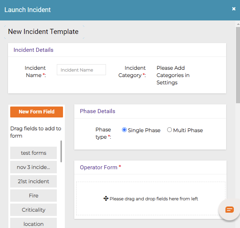This screenshot has width=240, height=228.
Task: Select the nov 3 incide... field
Action: 34,167
